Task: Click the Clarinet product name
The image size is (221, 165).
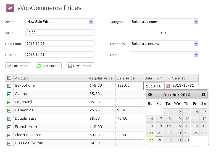Action: coord(22,94)
